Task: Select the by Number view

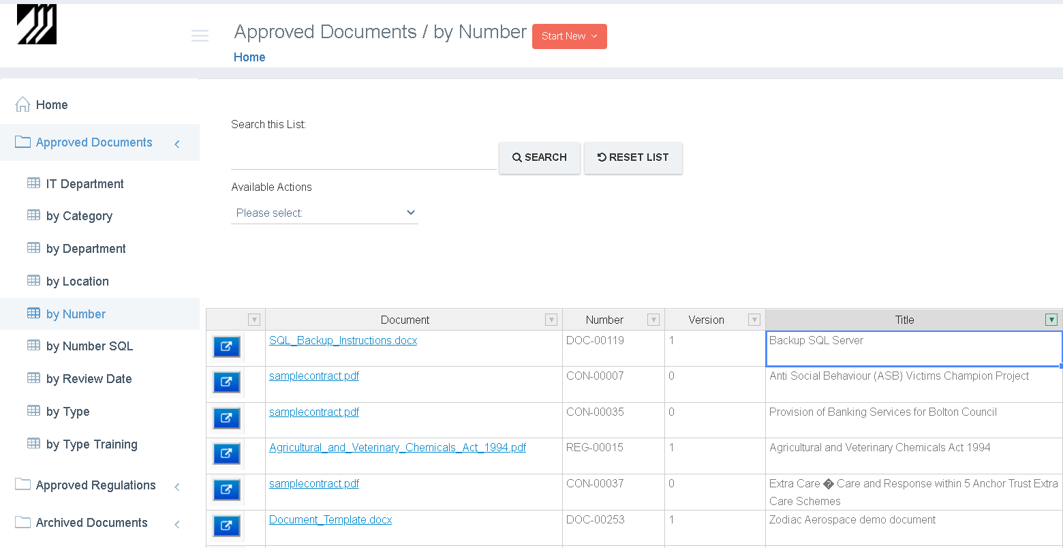Action: tap(76, 314)
